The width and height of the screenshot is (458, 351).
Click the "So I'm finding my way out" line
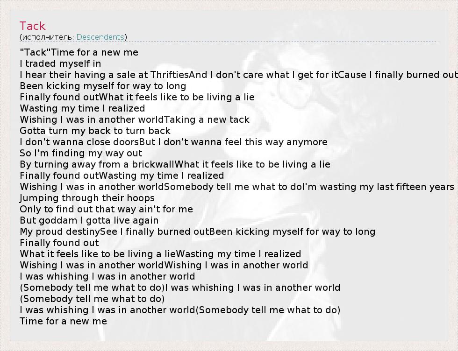point(81,153)
